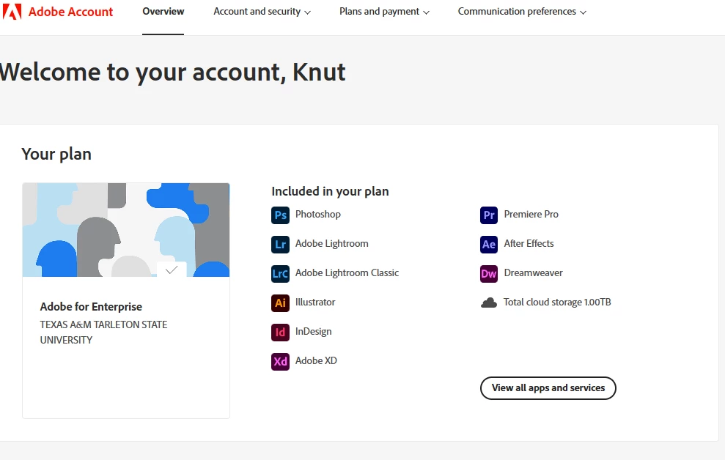This screenshot has width=725, height=460.
Task: Click the Your plan heading
Action: 56,155
